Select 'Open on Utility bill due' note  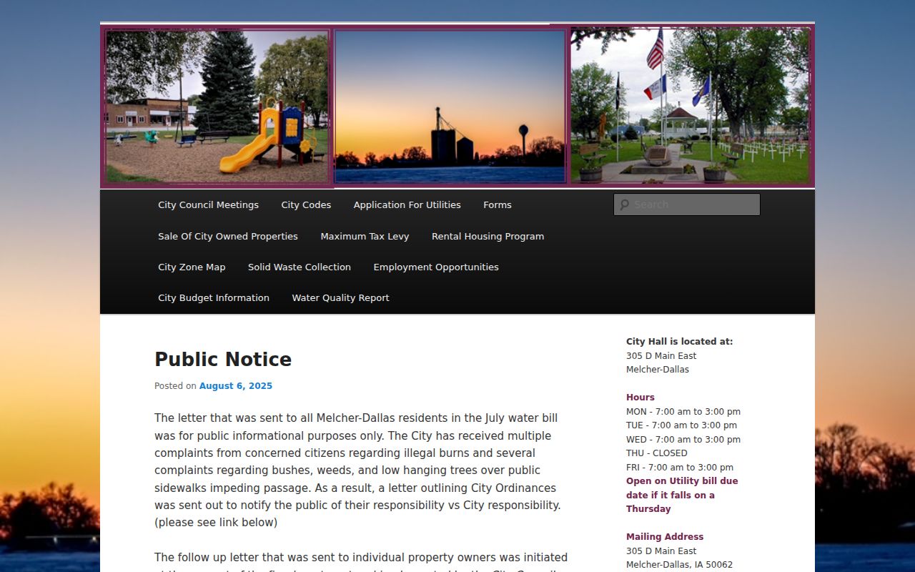pyautogui.click(x=682, y=481)
